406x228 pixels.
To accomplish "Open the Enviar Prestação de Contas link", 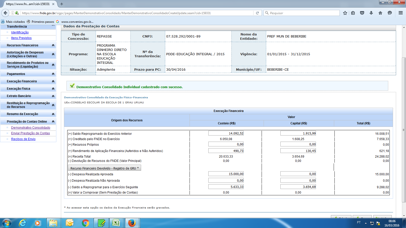I will click(30, 133).
